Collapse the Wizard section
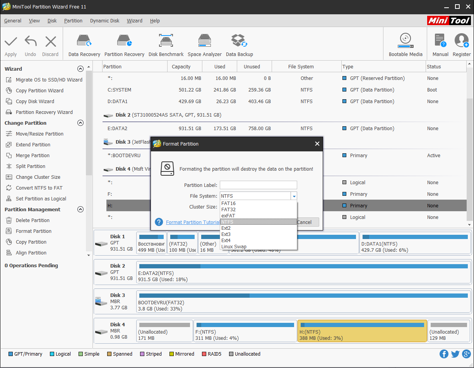 pyautogui.click(x=80, y=69)
